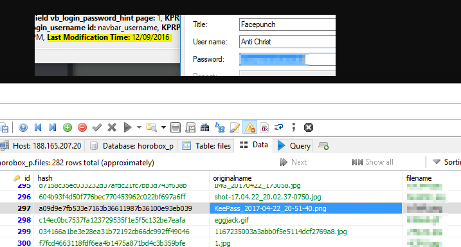The height and width of the screenshot is (247, 461).
Task: Toggle the hex binary view icon
Action: pyautogui.click(x=264, y=127)
